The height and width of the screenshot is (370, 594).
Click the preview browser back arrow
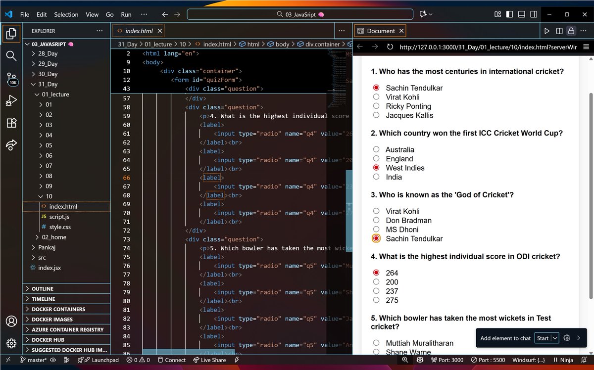pos(360,47)
